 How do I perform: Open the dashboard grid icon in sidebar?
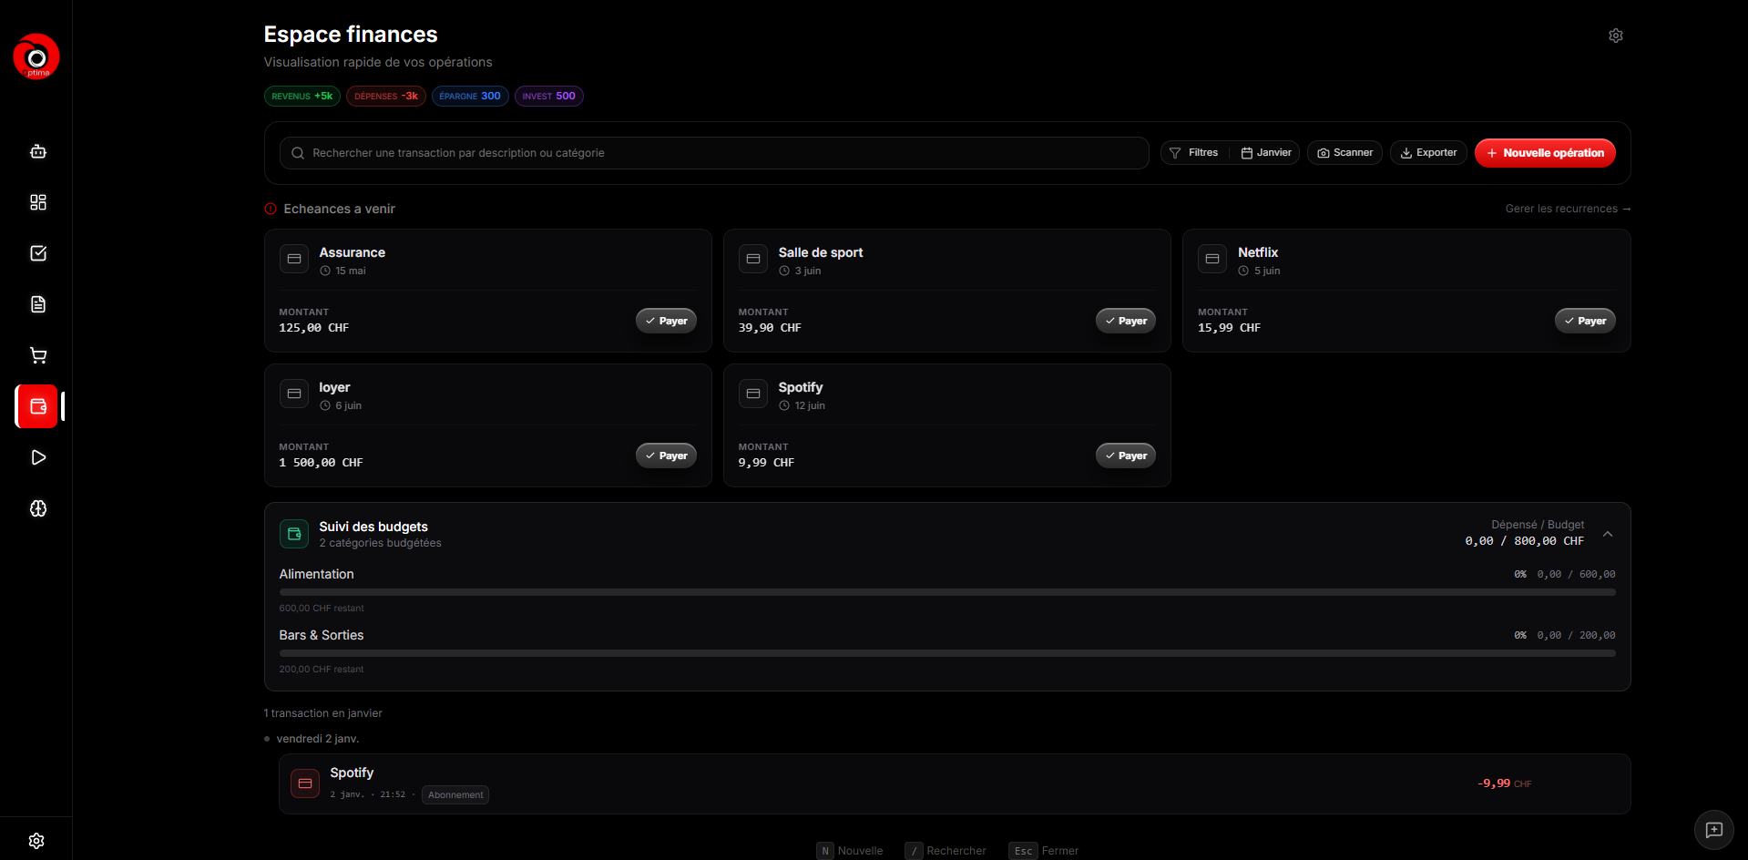(37, 202)
